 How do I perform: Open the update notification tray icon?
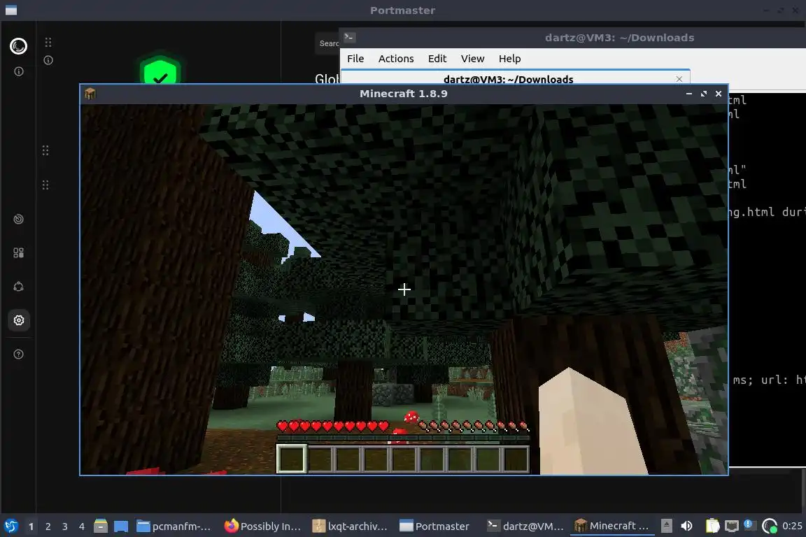pos(749,525)
